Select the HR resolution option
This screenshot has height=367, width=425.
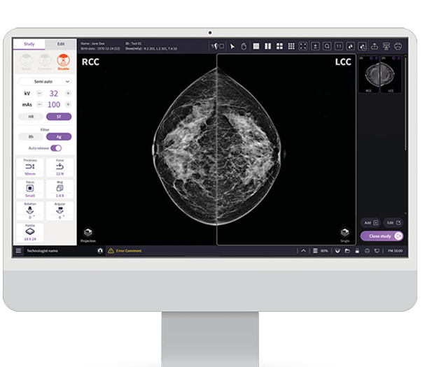[30, 117]
